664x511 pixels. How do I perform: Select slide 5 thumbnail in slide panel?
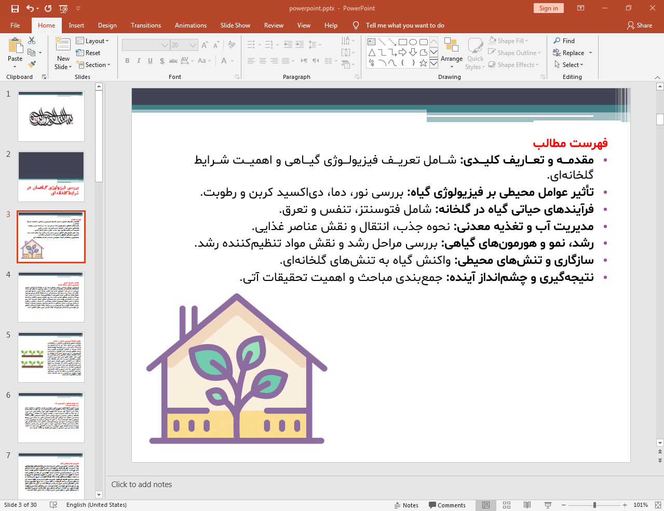click(50, 357)
